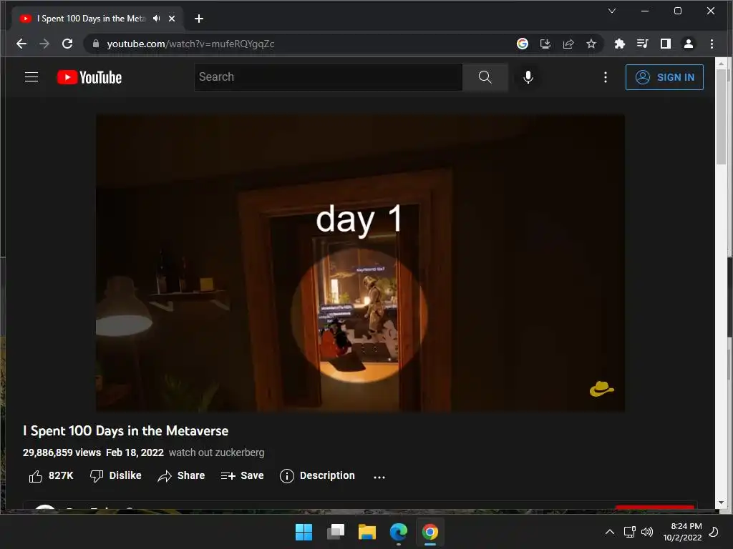Click the video player
733x549 pixels.
[x=360, y=263]
